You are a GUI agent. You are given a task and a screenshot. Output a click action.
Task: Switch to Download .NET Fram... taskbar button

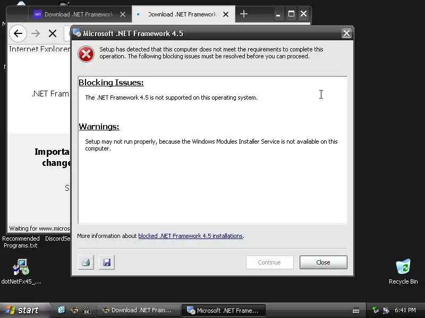click(x=138, y=310)
